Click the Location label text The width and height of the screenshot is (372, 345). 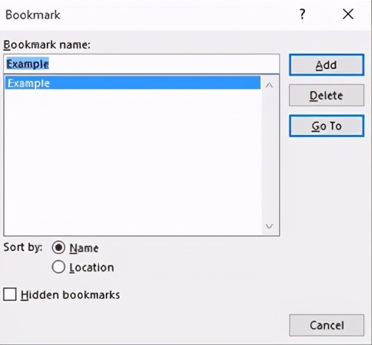tap(91, 267)
